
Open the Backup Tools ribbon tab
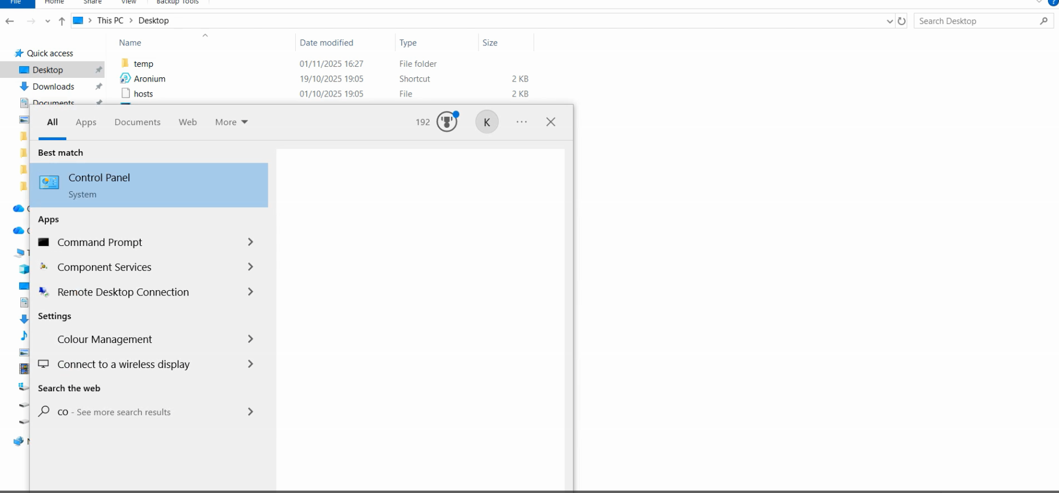tap(178, 2)
